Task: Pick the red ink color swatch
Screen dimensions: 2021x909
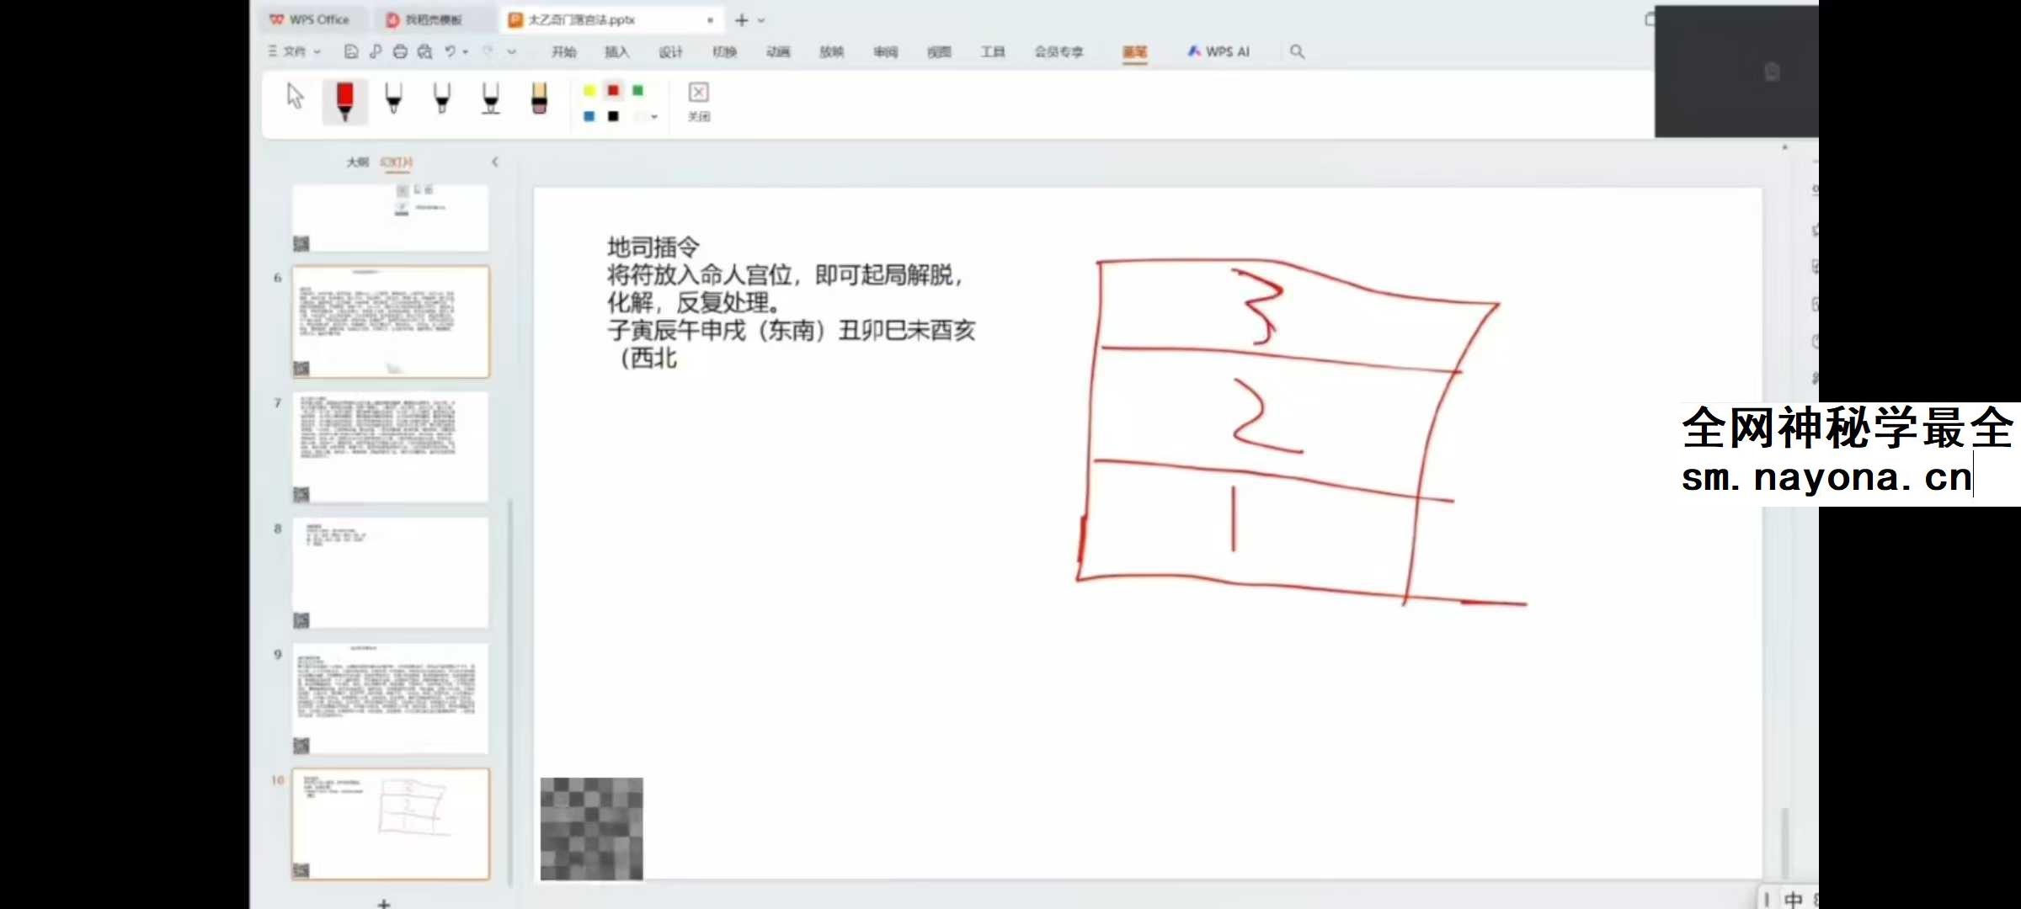Action: coord(613,90)
